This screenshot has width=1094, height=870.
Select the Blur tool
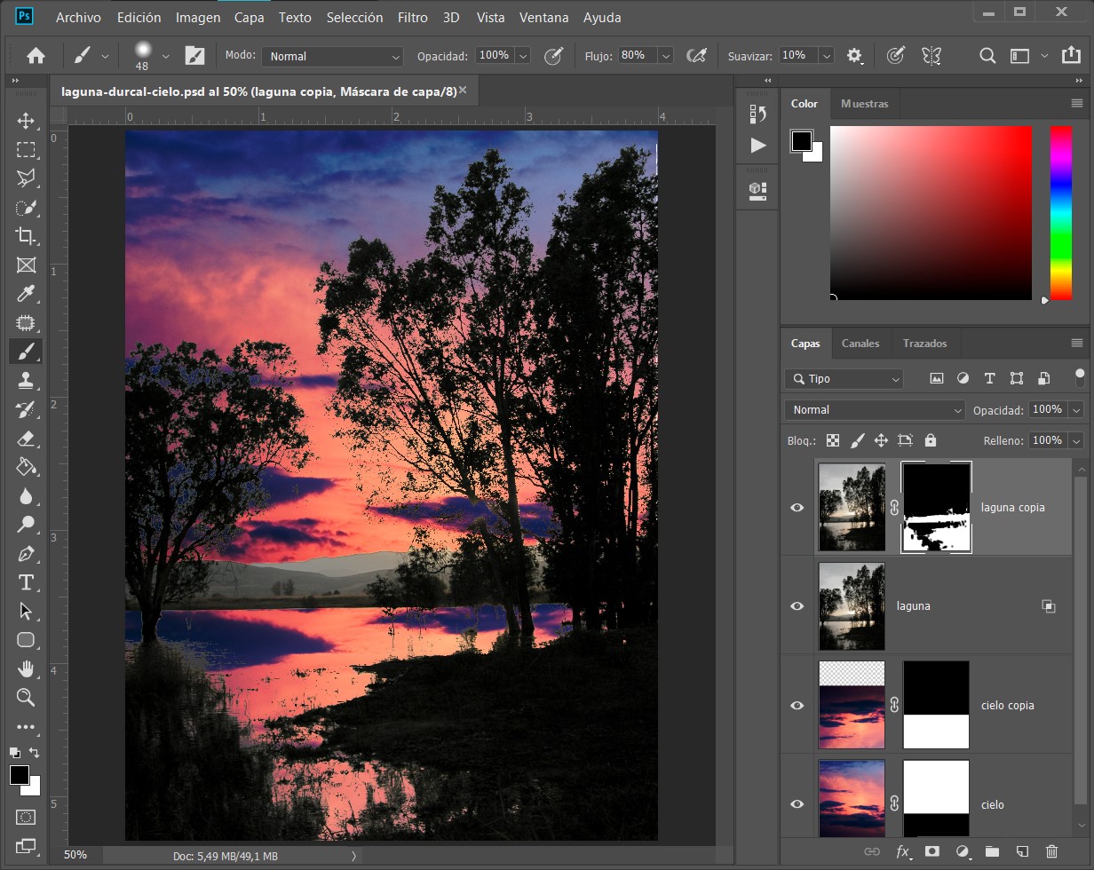point(26,496)
